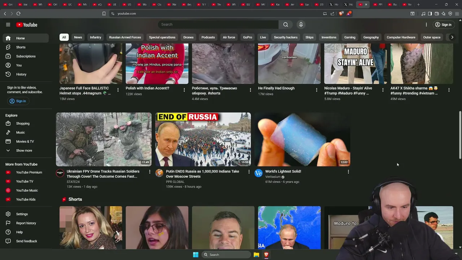Open the Brave Shields lion icon
The height and width of the screenshot is (260, 462).
click(x=341, y=13)
